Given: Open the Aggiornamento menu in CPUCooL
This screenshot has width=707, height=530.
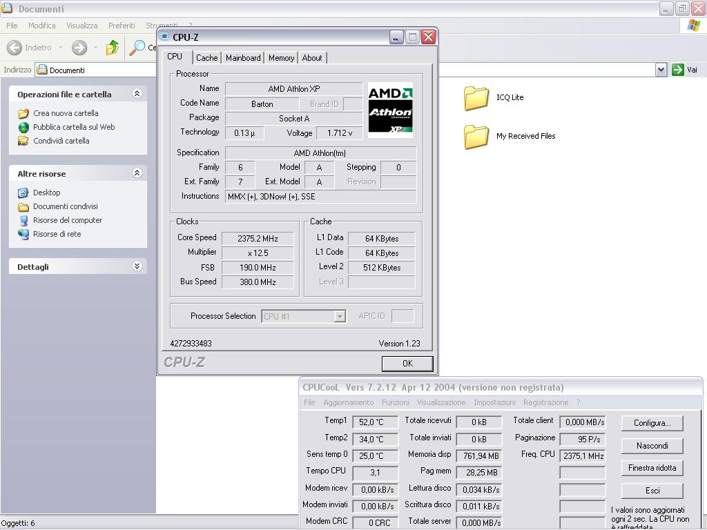Looking at the screenshot, I should click(x=349, y=402).
